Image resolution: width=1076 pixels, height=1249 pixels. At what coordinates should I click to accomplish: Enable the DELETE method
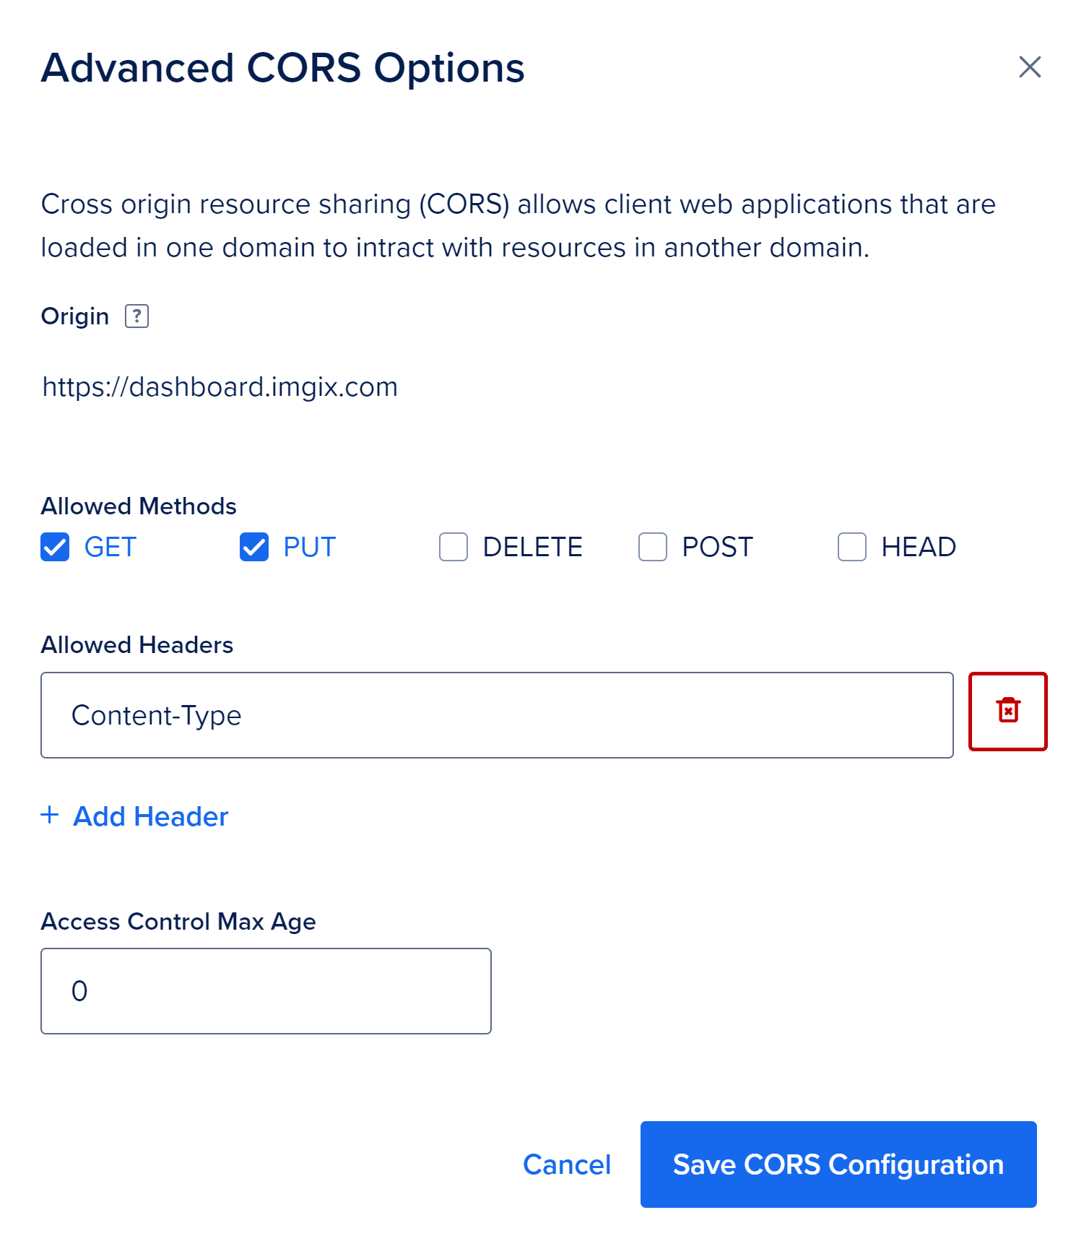click(x=453, y=548)
